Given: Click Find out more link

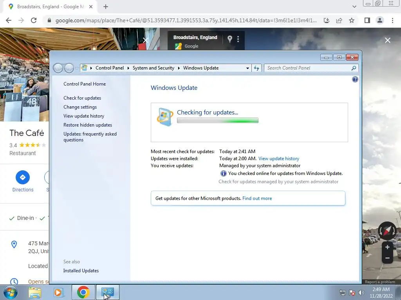Looking at the screenshot, I should coord(257,198).
